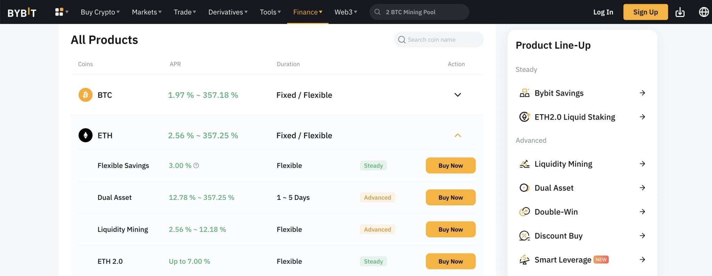Click the top search box '2 BTC Mining Pool'
Screen dimensions: 712x276
click(x=419, y=12)
